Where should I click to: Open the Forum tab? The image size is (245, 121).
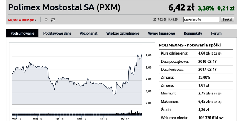pyautogui.click(x=216, y=33)
